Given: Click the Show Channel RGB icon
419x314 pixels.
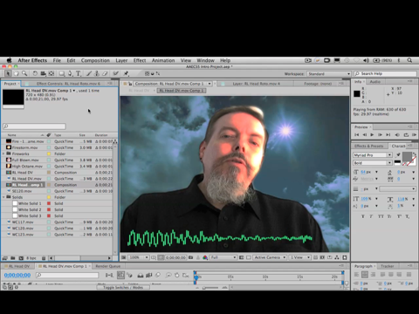Looking at the screenshot, I should tap(205, 257).
